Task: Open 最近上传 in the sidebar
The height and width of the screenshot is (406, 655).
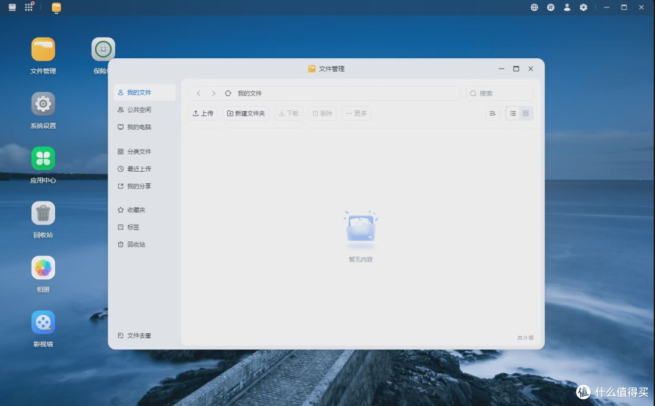Action: point(144,169)
